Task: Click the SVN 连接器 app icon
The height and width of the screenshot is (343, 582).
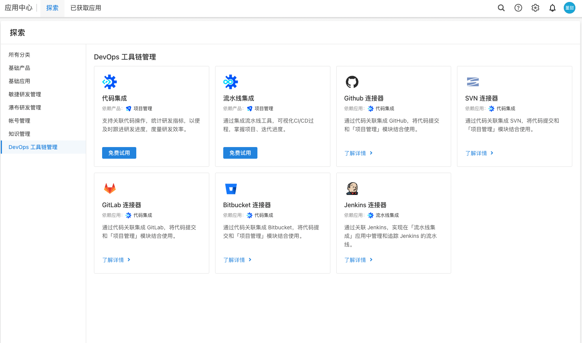Action: pyautogui.click(x=473, y=81)
